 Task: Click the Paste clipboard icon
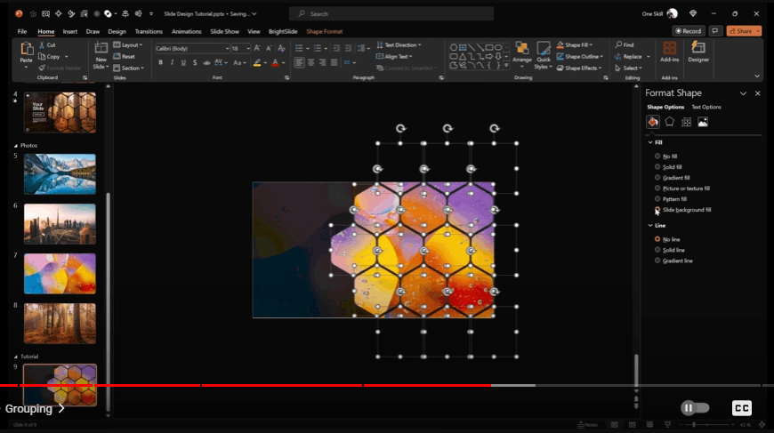point(26,49)
